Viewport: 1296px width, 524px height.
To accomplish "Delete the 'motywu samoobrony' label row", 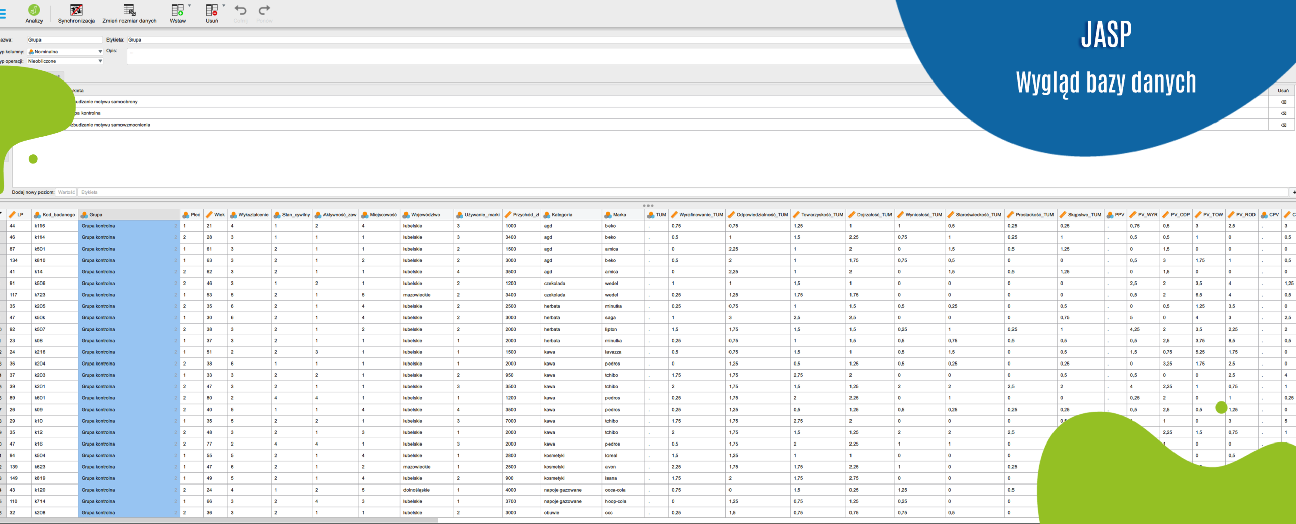I will 1283,102.
